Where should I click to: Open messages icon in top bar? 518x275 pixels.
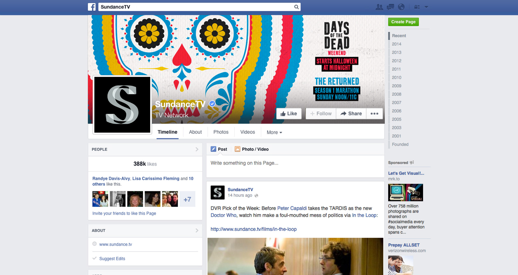[390, 7]
